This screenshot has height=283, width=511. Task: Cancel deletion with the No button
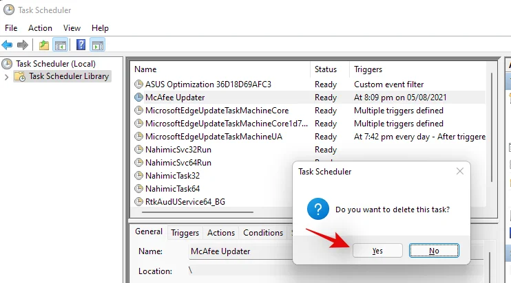click(x=434, y=251)
